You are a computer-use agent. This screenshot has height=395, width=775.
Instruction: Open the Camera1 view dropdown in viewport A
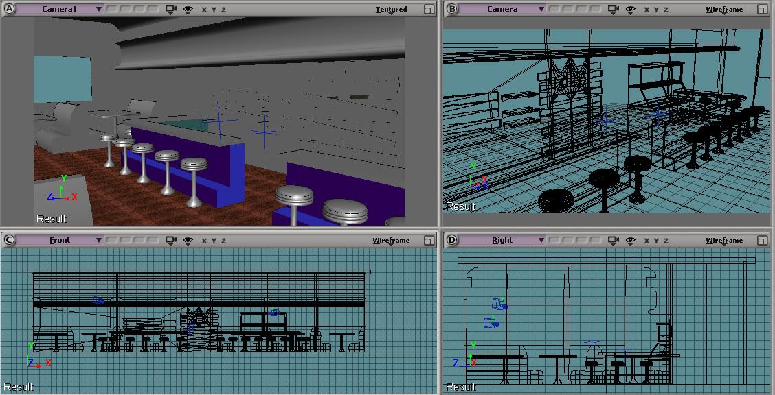click(x=60, y=9)
